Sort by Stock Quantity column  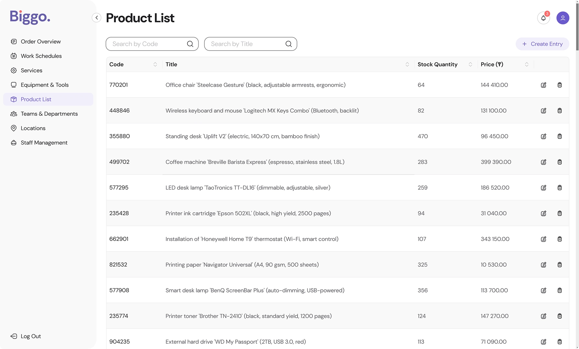coord(470,65)
